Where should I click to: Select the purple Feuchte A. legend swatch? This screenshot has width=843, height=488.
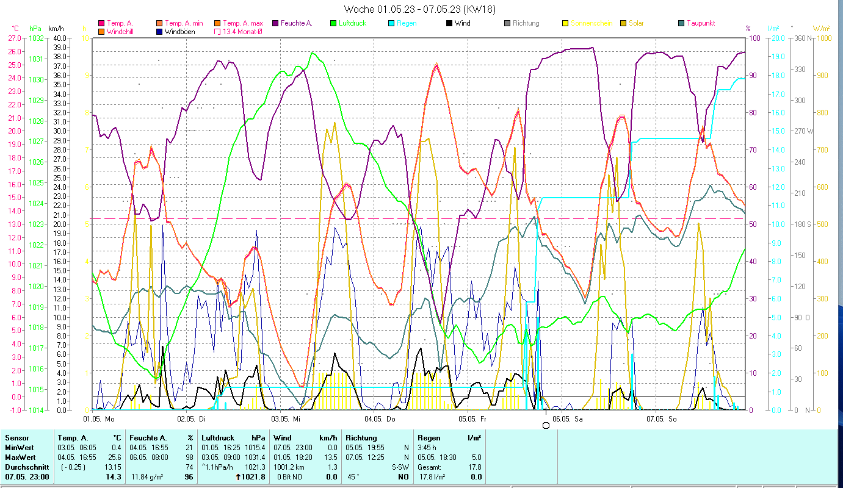point(275,24)
